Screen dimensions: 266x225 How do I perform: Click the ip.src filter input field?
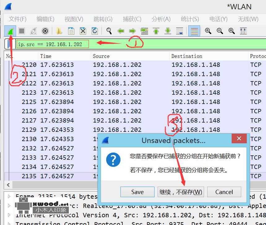pyautogui.click(x=53, y=44)
